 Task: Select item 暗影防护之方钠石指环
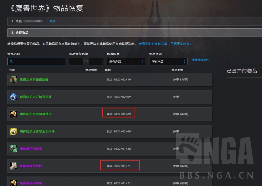(36, 97)
